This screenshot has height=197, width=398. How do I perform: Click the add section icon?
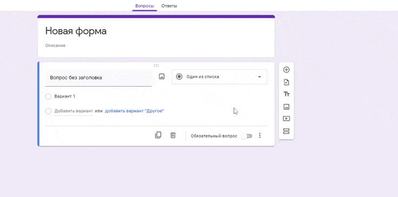pos(286,131)
